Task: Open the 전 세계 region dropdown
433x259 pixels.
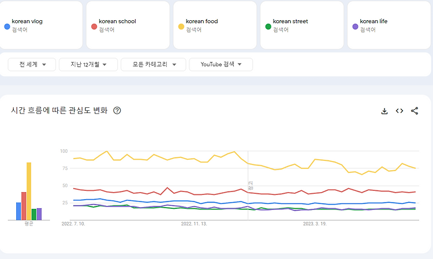Action: coord(32,65)
